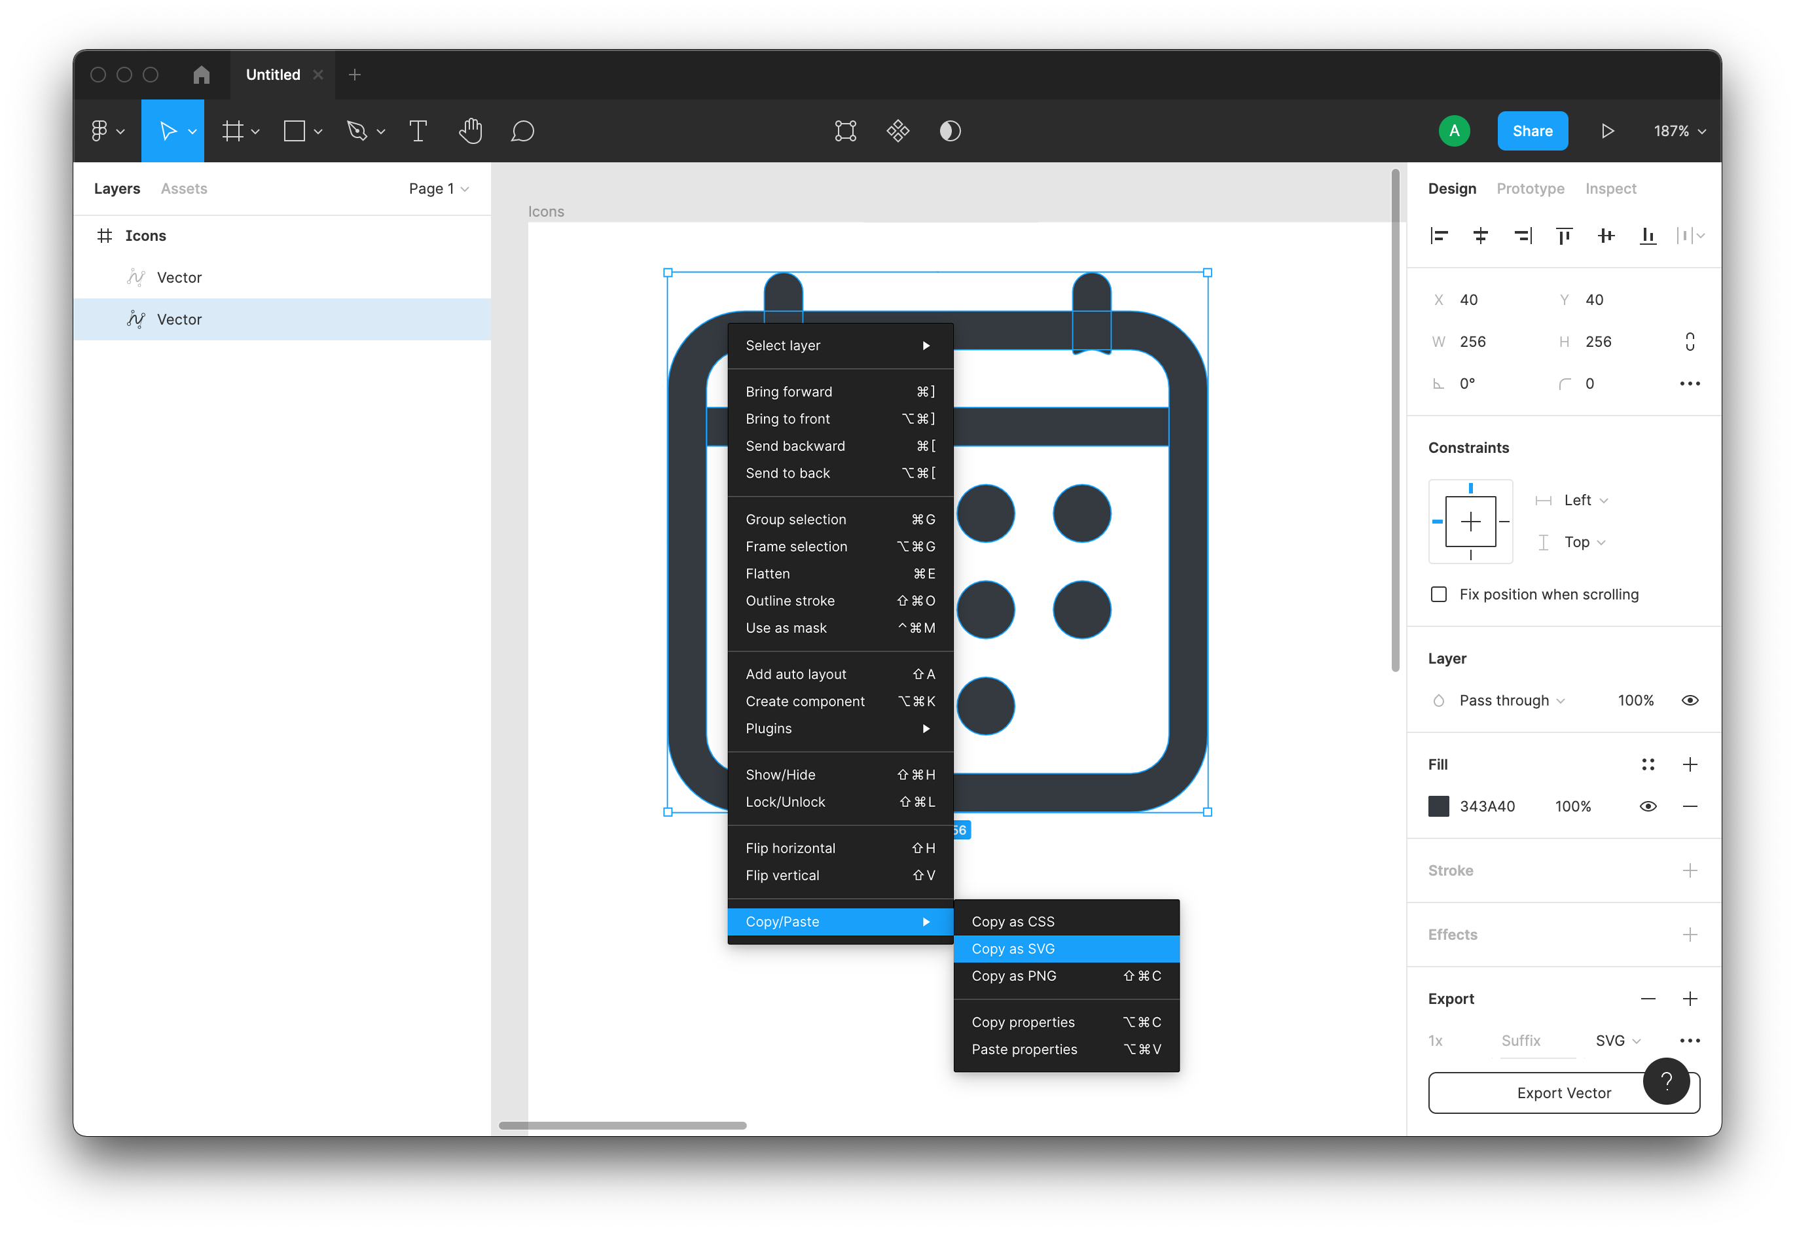
Task: Align horizontal centers in the Design panel
Action: point(1481,236)
